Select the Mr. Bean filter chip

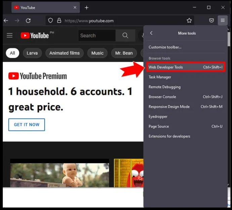(x=124, y=53)
